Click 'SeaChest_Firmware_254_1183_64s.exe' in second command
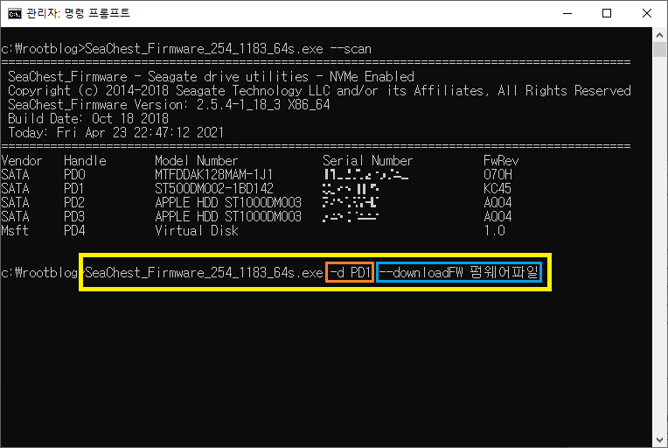Screen dimensions: 668x448 (x=204, y=272)
